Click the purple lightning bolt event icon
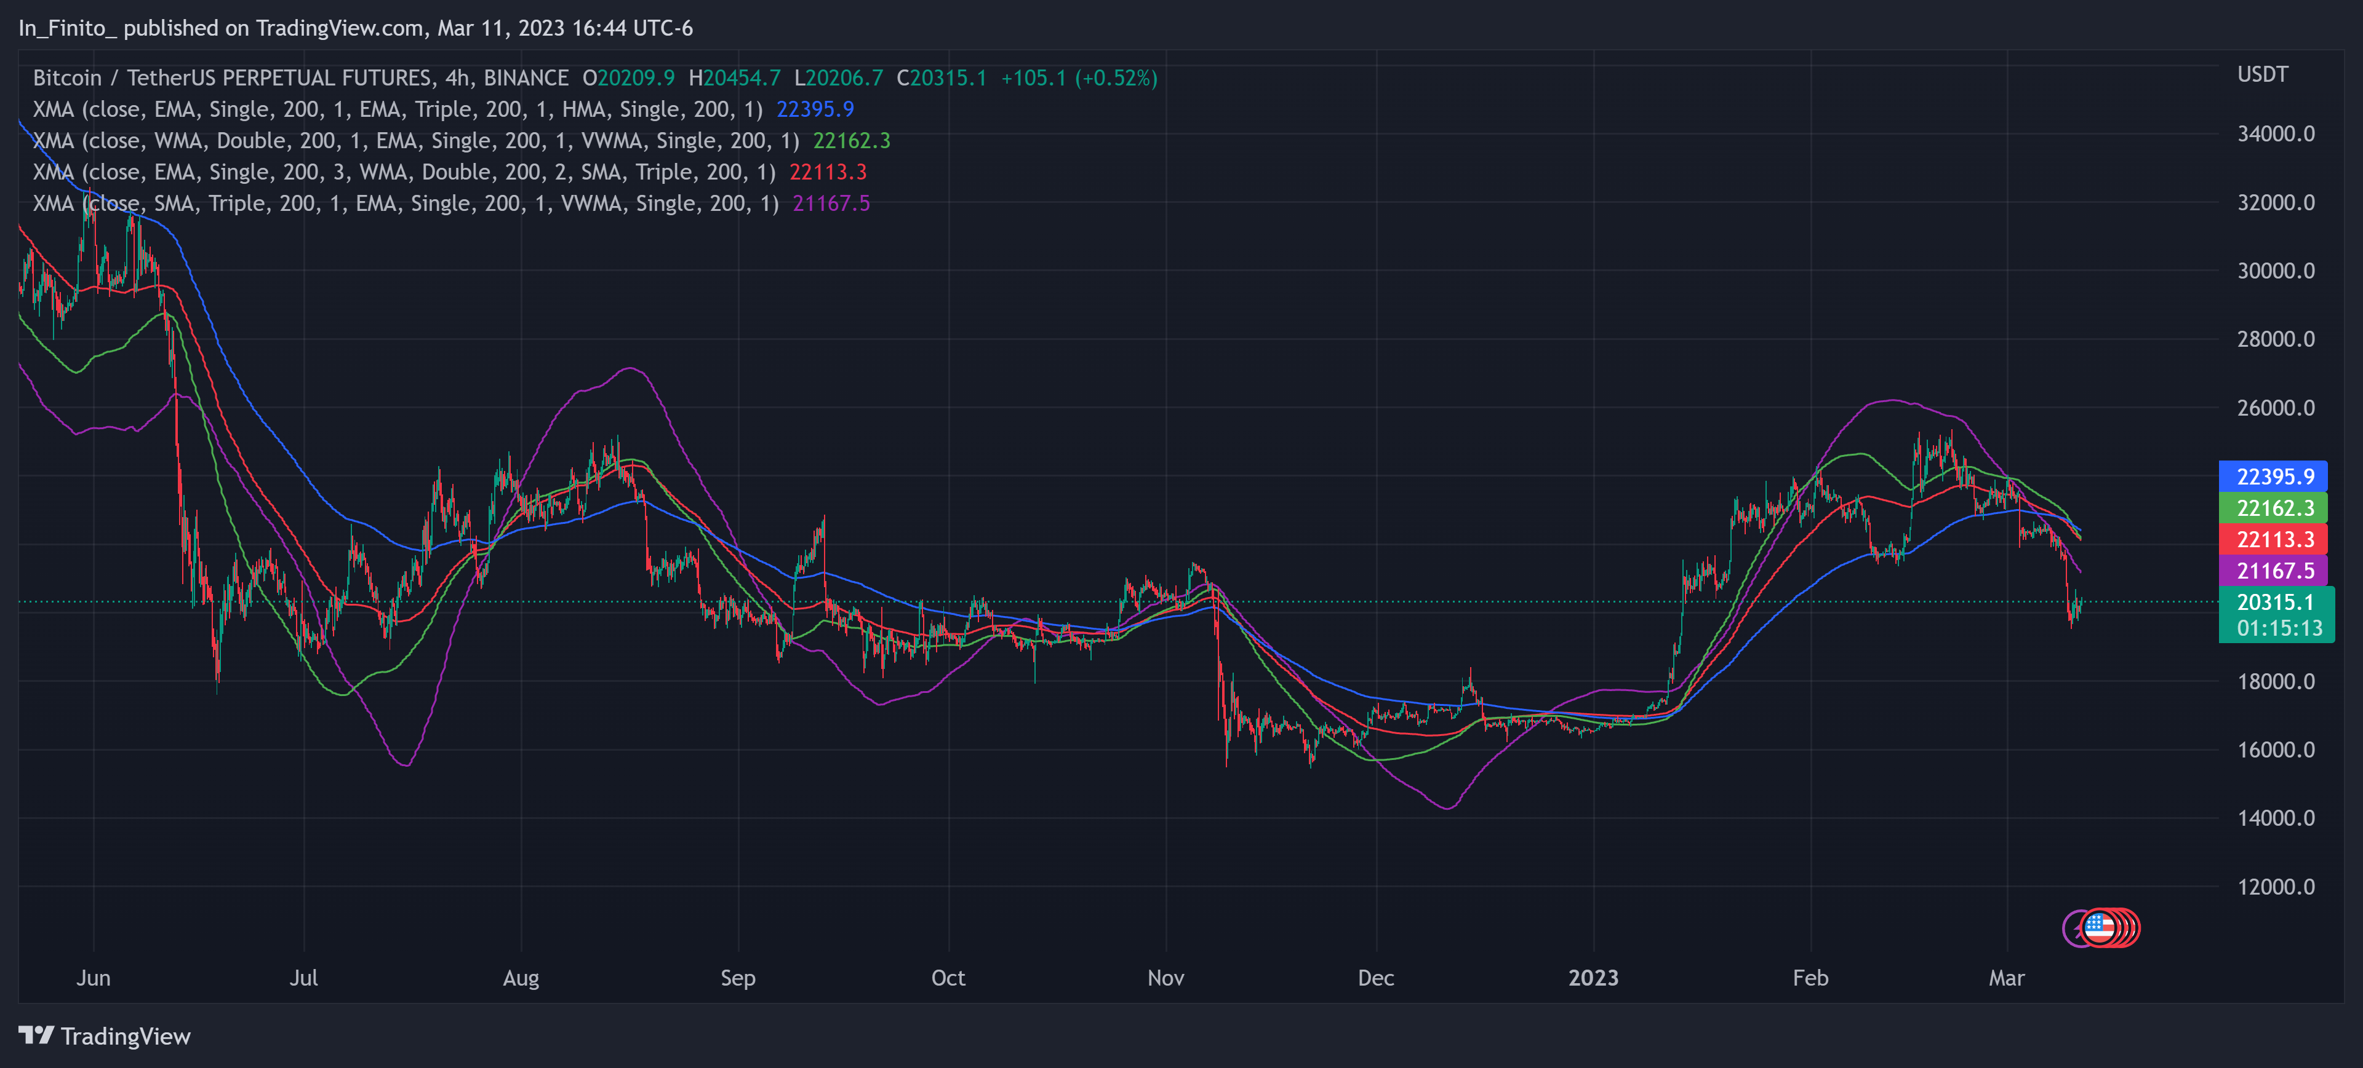 pos(2071,928)
